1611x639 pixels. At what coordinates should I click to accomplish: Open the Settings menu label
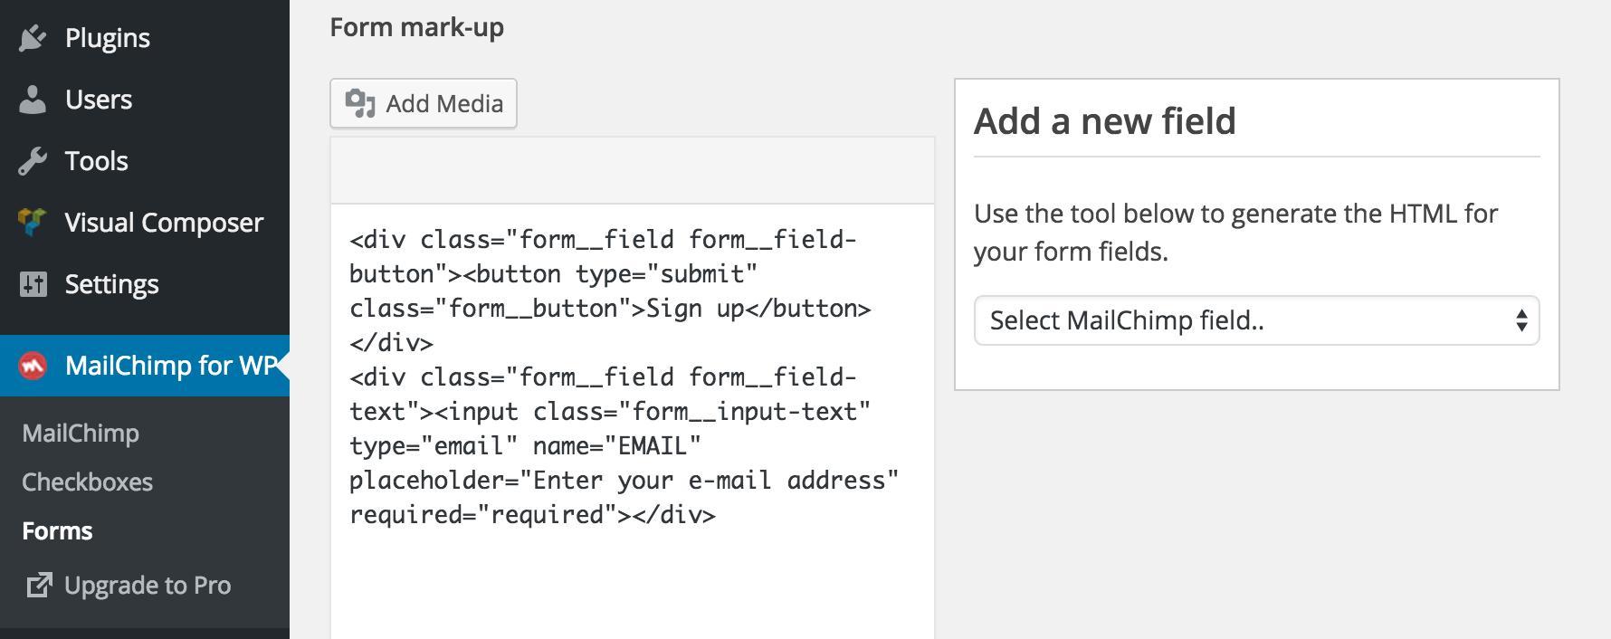pos(111,284)
